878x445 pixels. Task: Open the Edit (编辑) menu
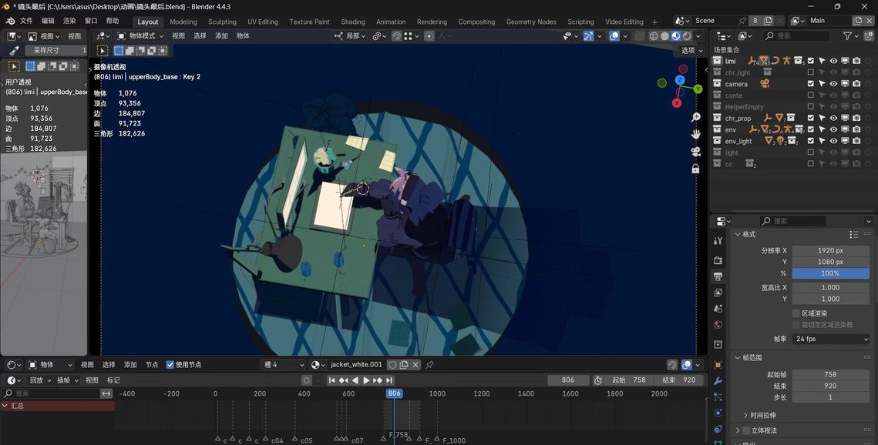tap(48, 21)
